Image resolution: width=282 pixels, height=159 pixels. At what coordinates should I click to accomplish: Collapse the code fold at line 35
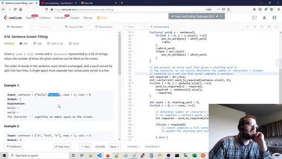(133, 83)
